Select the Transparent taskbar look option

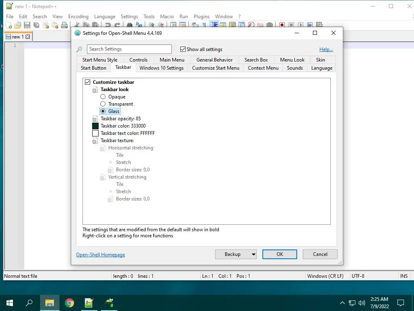point(103,104)
